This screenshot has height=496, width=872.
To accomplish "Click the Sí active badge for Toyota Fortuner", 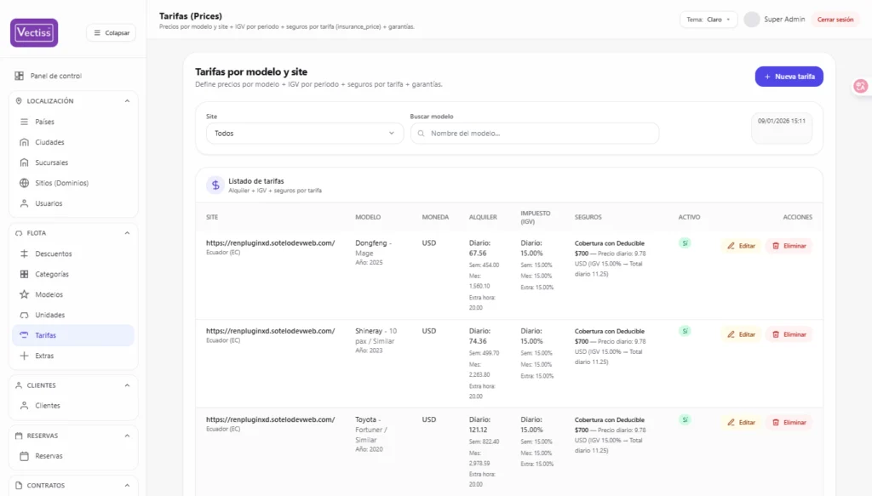I will 685,419.
